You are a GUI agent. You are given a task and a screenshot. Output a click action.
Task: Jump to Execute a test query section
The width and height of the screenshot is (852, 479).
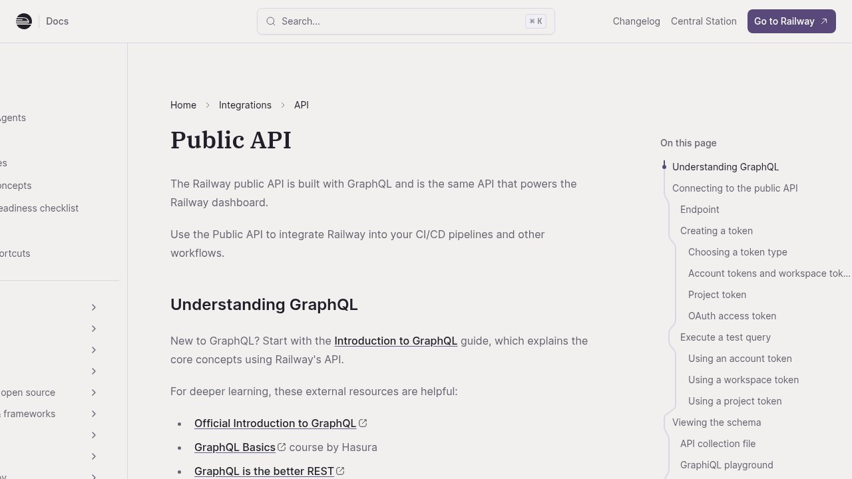(x=726, y=337)
